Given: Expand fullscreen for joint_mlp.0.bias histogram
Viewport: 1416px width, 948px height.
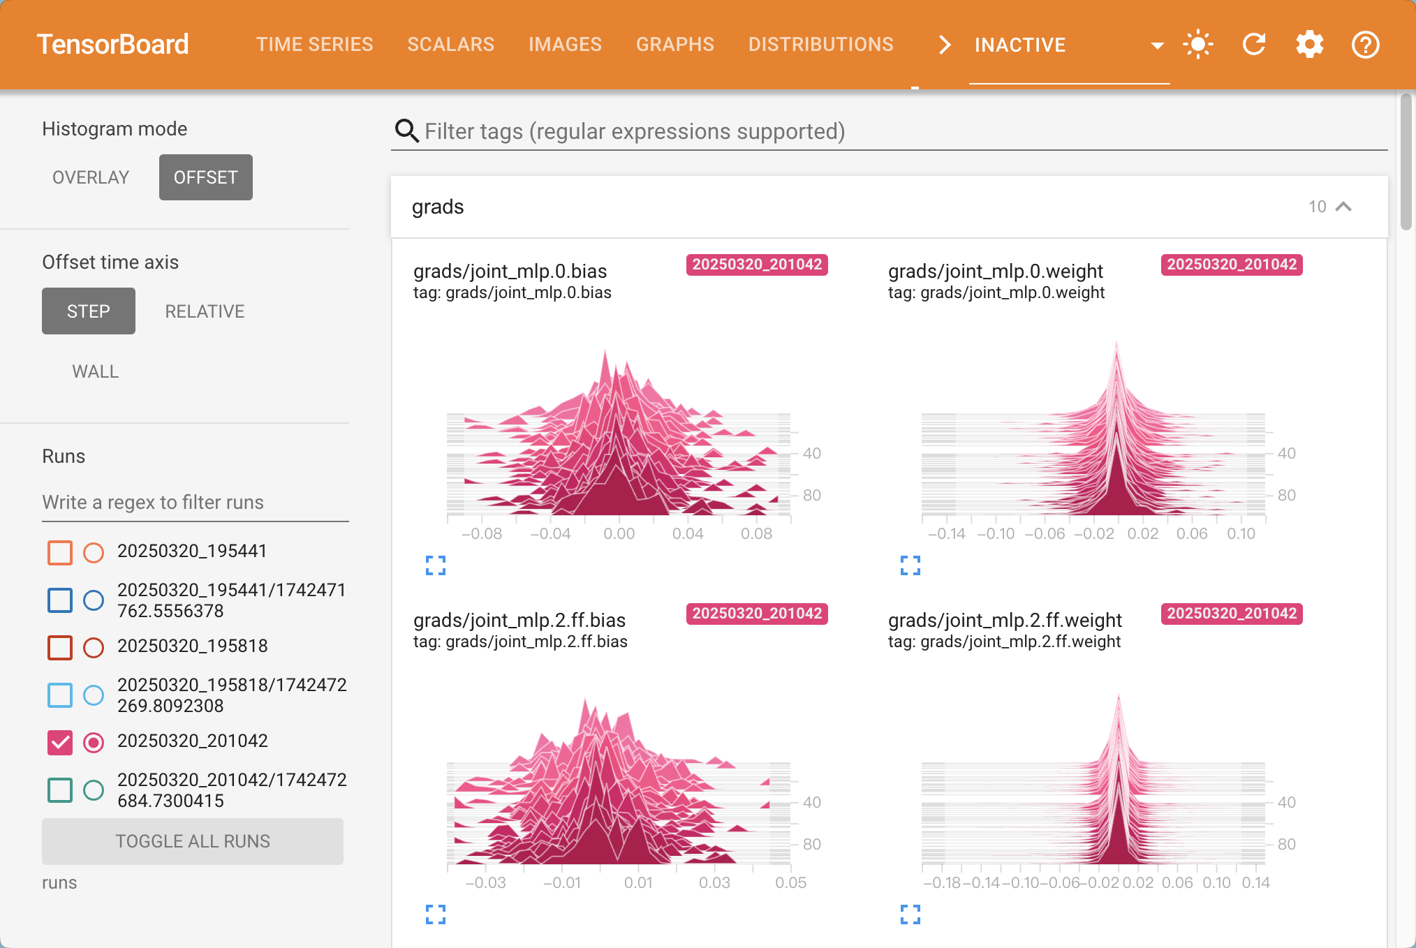Looking at the screenshot, I should [436, 565].
